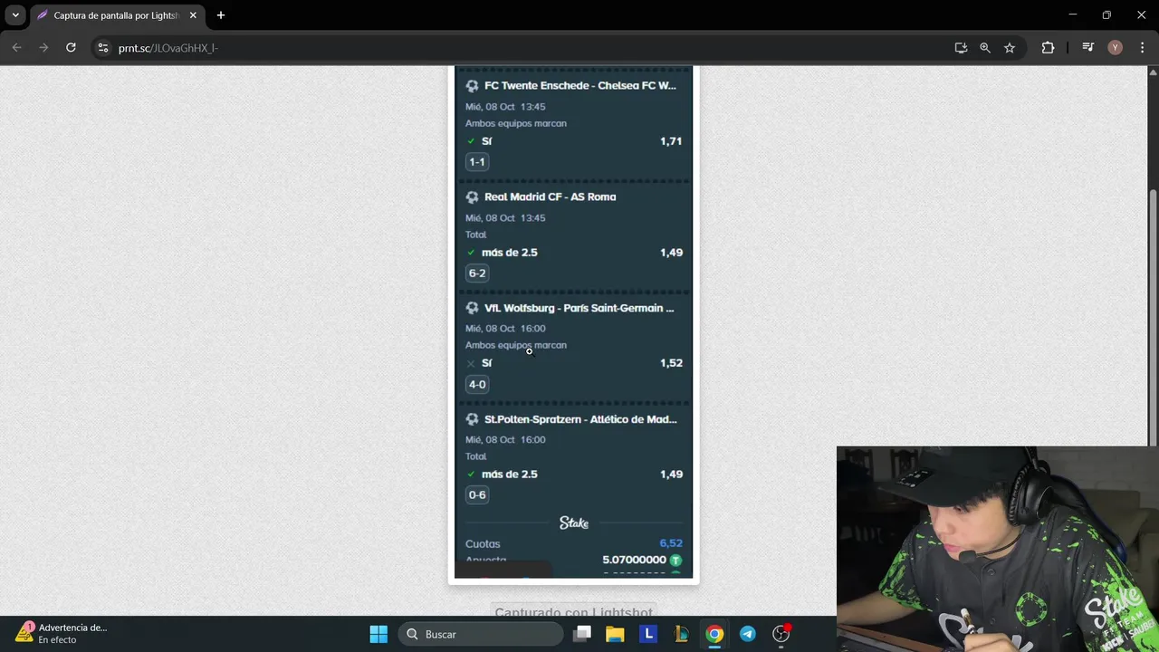
Task: Open the Chrome profile avatar Y
Action: [1116, 48]
